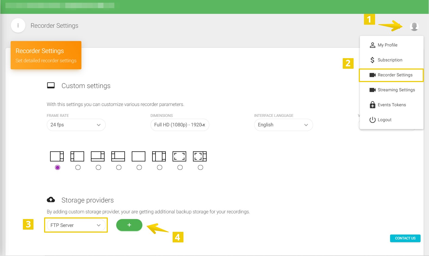The image size is (429, 256).
Task: Click the three-dot menu button
Action: (18, 26)
